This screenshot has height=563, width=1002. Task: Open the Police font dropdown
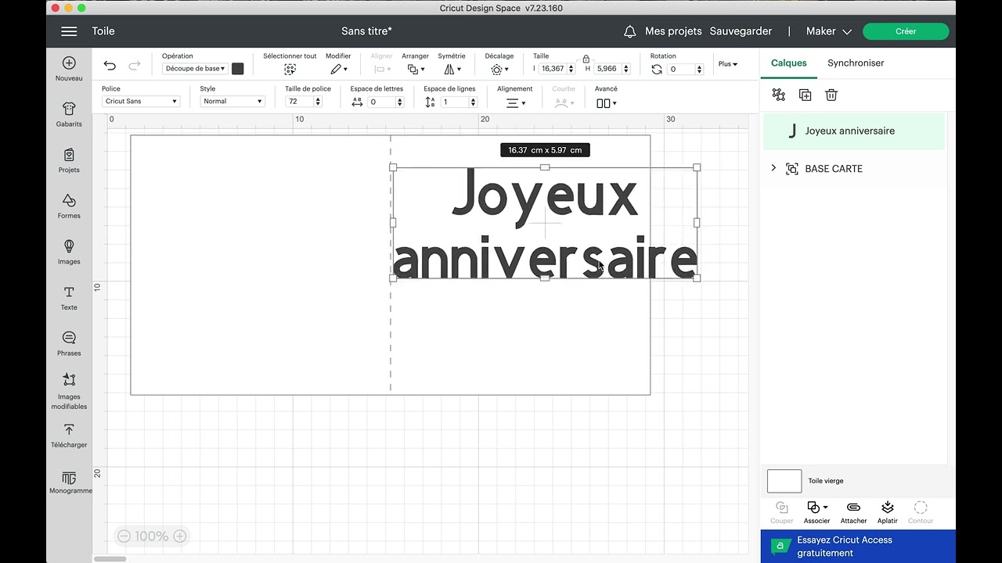(141, 102)
